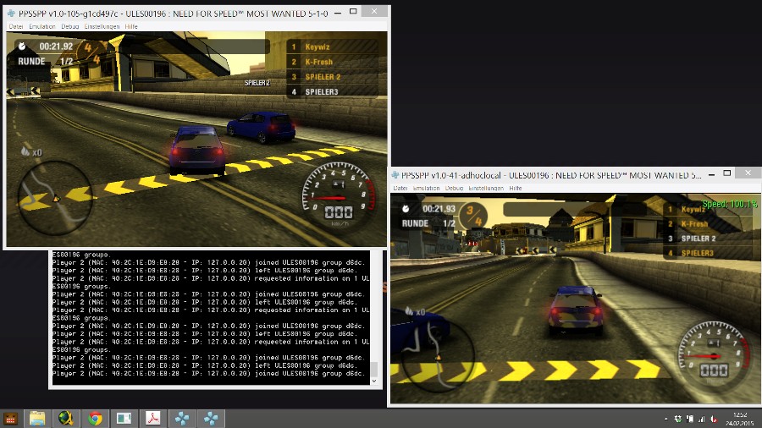Switch to the second PPSSPP taskbar icon

point(209,419)
